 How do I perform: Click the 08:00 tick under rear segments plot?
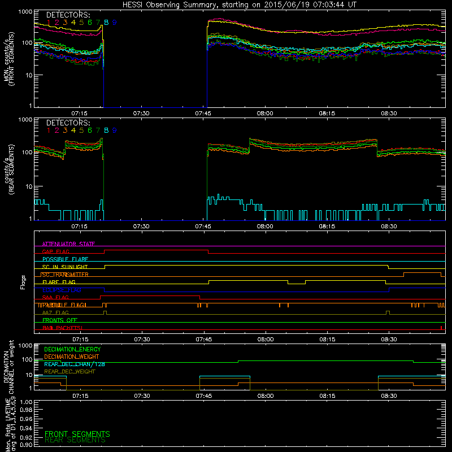(x=265, y=227)
